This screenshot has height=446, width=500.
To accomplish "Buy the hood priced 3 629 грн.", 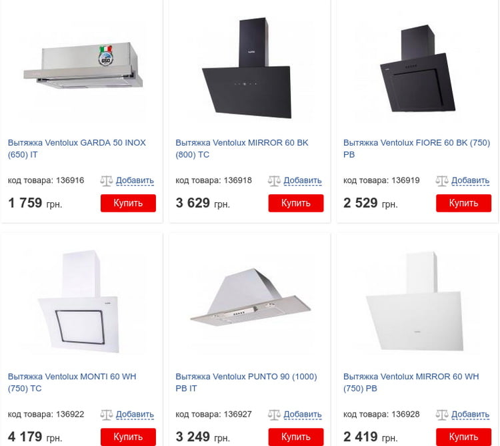I will (x=296, y=203).
